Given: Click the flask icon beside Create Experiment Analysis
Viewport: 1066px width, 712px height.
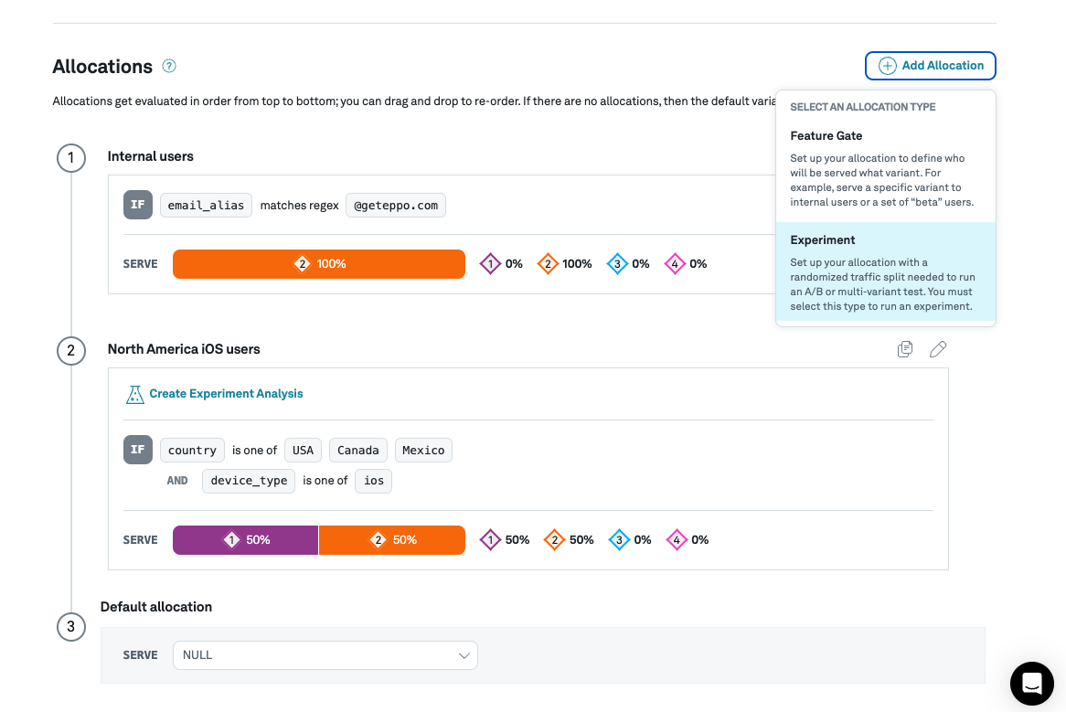Looking at the screenshot, I should (x=135, y=394).
